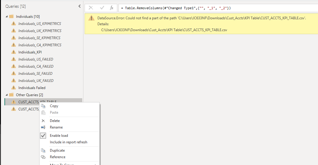Viewport: 318px width, 165px height.
Task: Click the Reference link icon in context menu
Action: tap(43, 157)
